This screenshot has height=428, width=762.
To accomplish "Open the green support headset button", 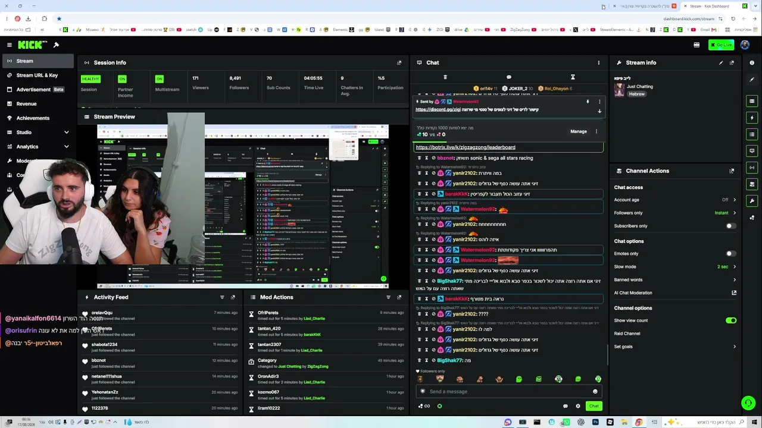I will click(x=748, y=403).
